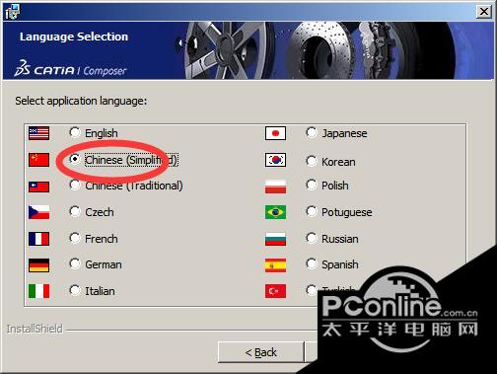
Task: Click the InstallShield label text
Action: pos(35,329)
